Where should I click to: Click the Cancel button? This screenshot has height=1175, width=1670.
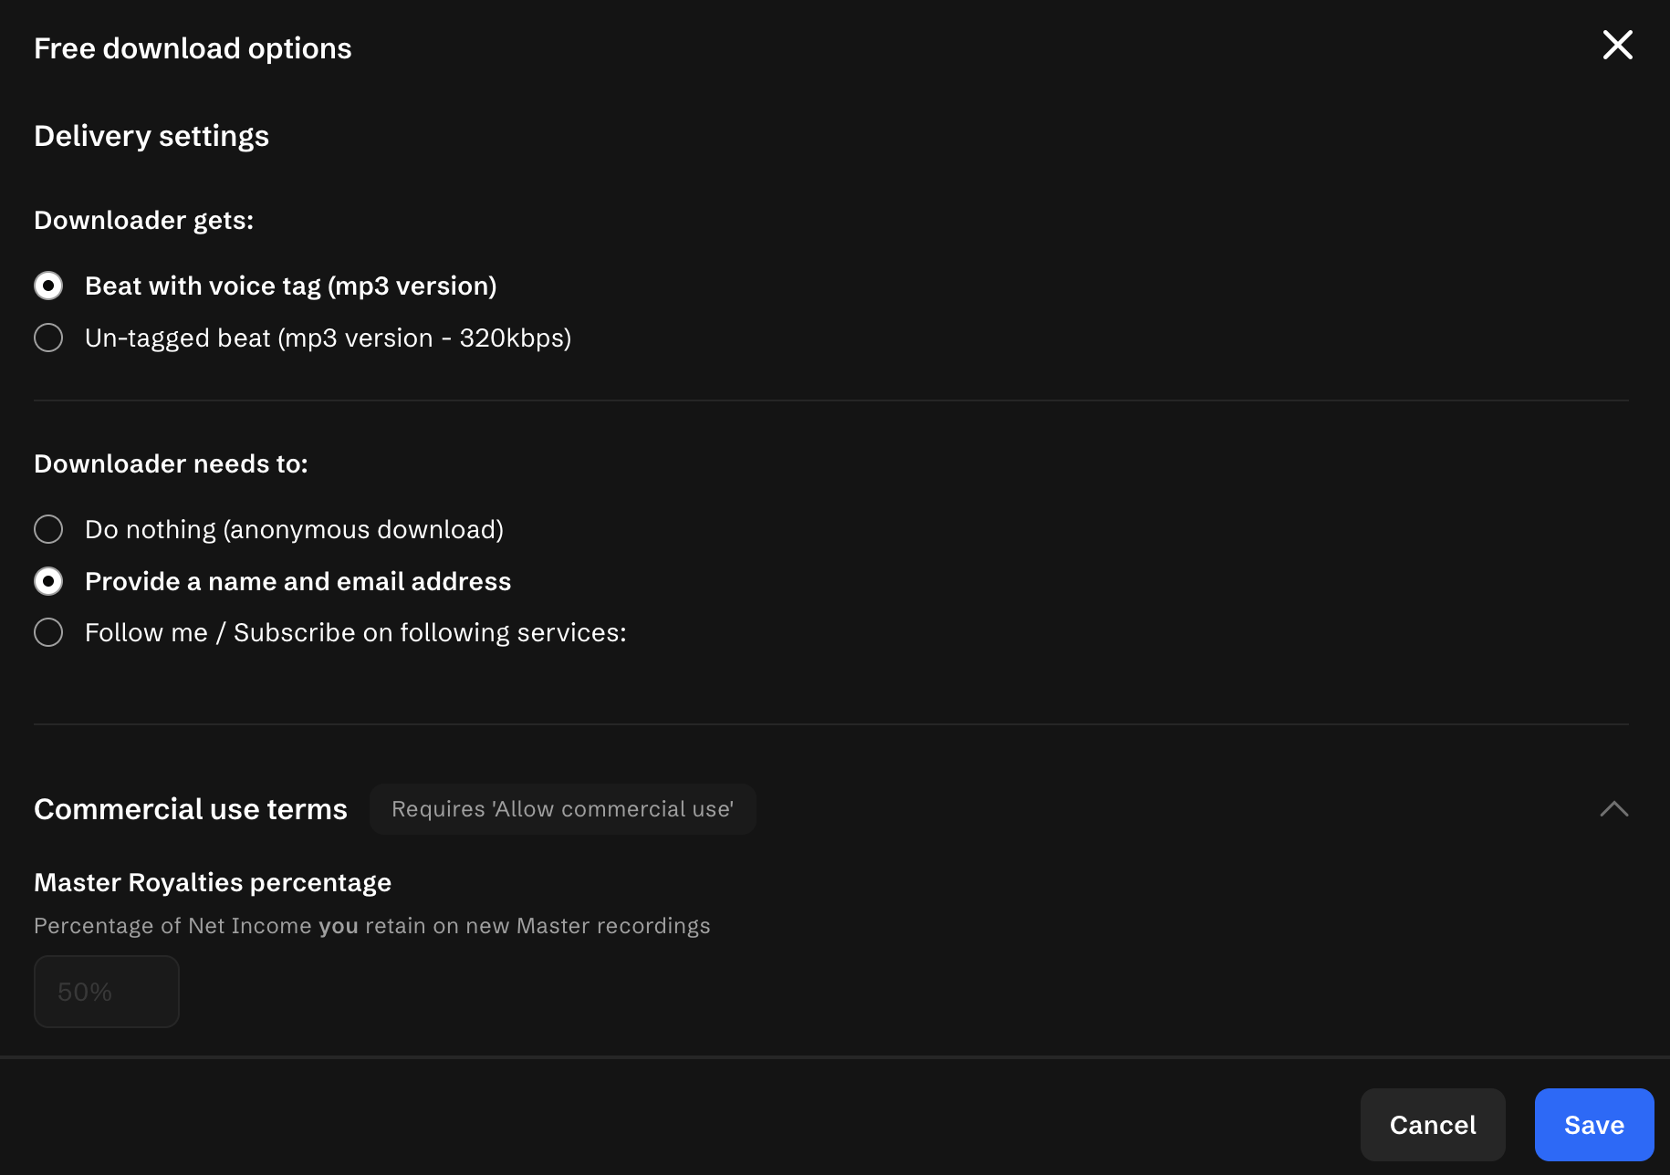1432,1125
